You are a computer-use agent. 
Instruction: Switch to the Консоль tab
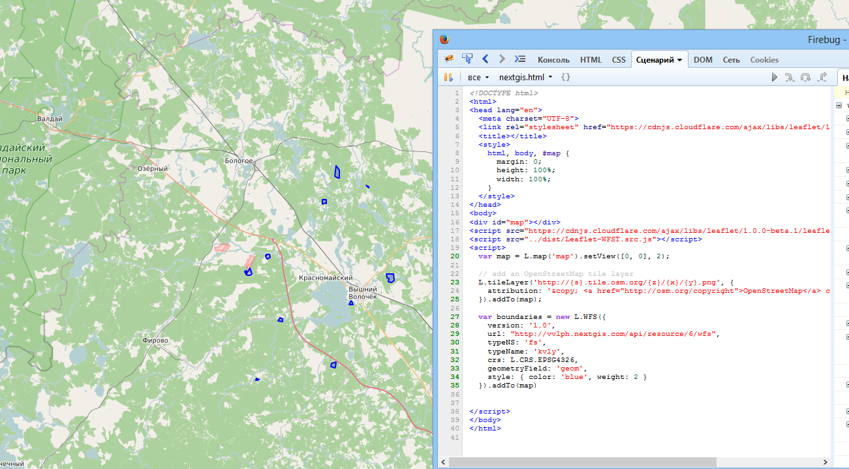point(553,60)
